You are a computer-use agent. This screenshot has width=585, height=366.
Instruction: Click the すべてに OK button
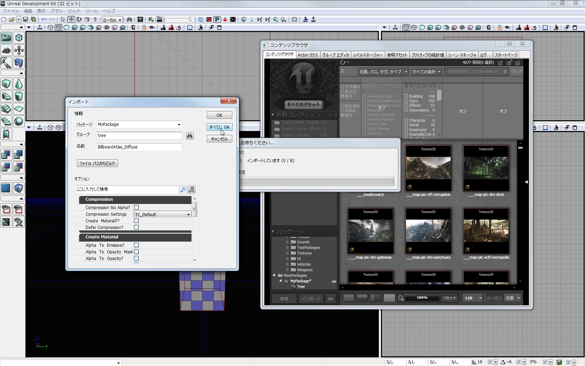[219, 127]
